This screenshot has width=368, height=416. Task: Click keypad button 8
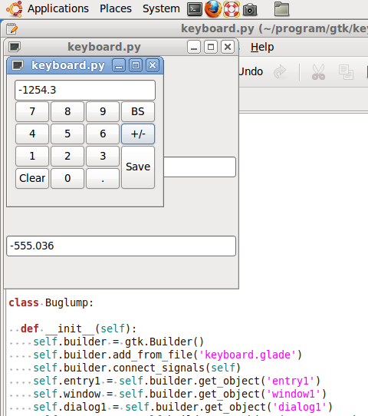pos(67,111)
